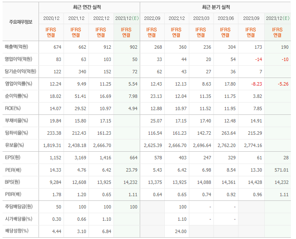Click the BPS(원) row label
This screenshot has width=296, height=239.
[x=12, y=182]
